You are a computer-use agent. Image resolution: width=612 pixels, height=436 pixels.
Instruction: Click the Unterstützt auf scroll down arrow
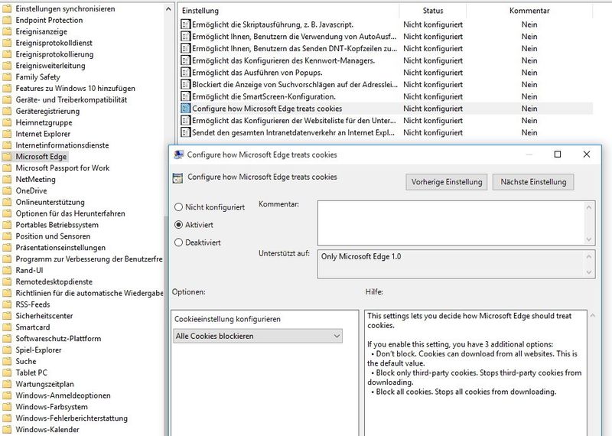pyautogui.click(x=589, y=272)
